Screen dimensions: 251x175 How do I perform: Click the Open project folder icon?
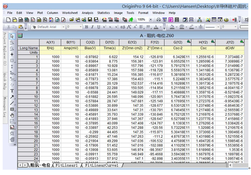[71, 19]
